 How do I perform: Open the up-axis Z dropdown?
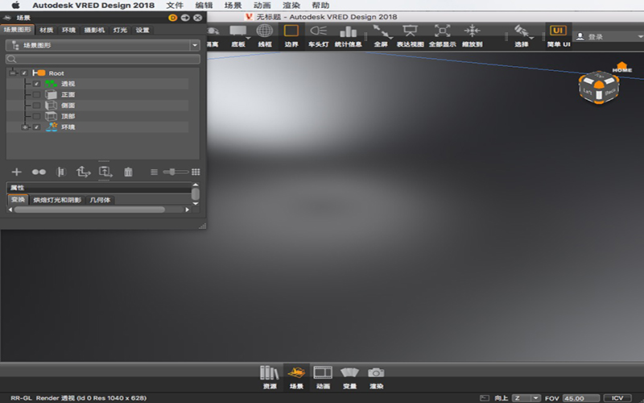point(526,398)
